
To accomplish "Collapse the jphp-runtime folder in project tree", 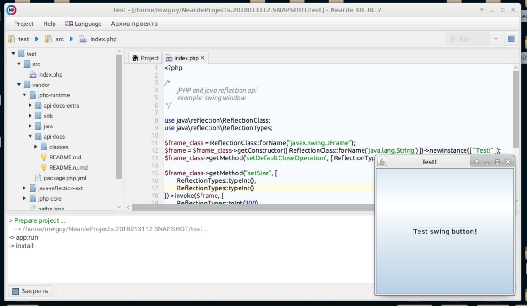I will [x=23, y=95].
